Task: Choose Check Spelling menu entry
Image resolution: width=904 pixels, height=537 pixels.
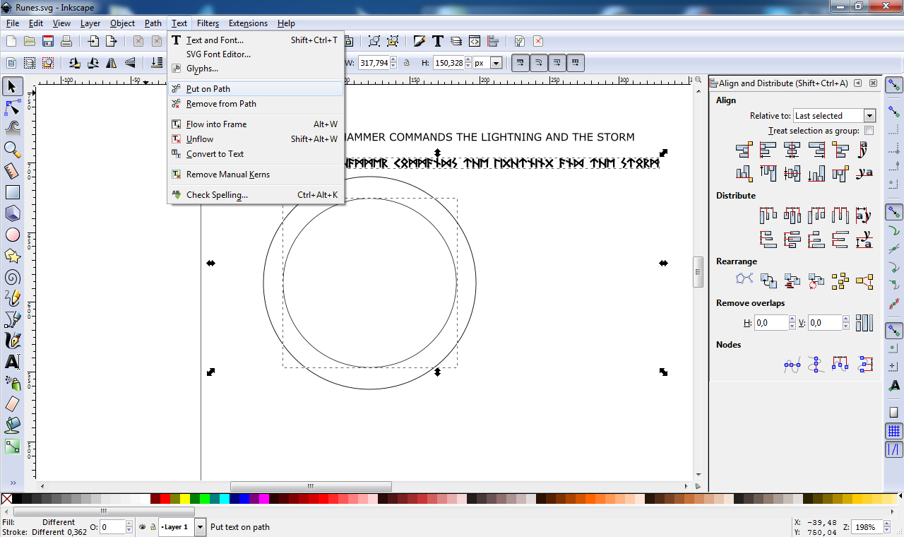Action: 256,195
